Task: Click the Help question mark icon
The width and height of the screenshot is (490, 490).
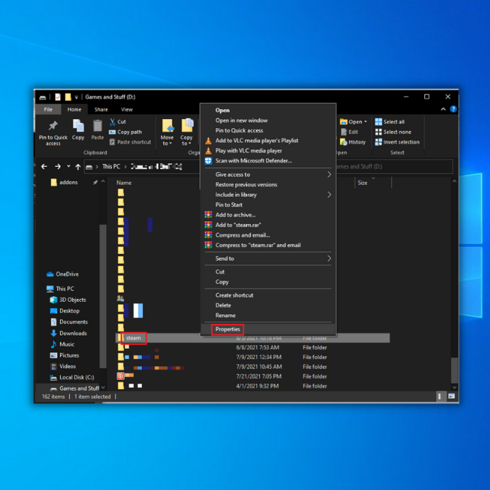Action: (453, 109)
